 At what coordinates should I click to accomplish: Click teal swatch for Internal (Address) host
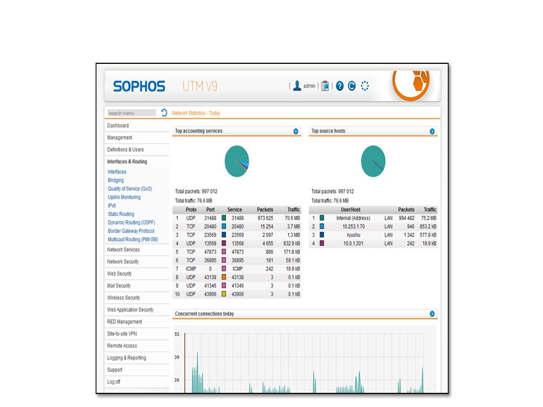pyautogui.click(x=322, y=218)
